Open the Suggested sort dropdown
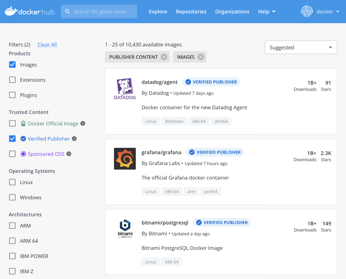 pyautogui.click(x=301, y=47)
